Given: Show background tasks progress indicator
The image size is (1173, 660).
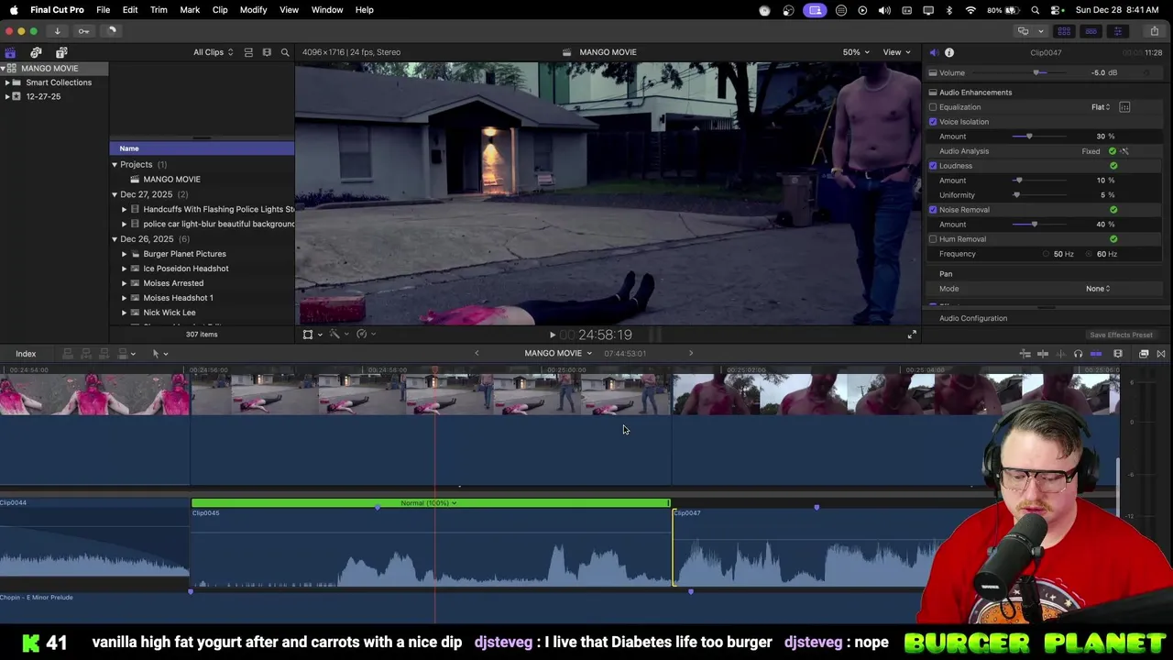Looking at the screenshot, I should point(111,31).
